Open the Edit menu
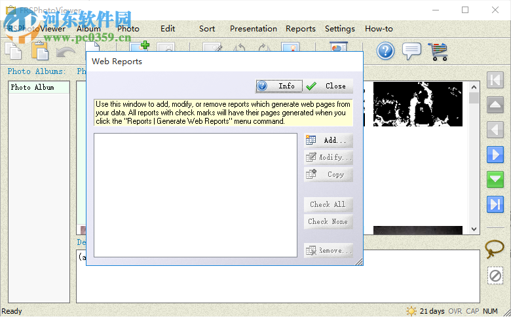This screenshot has height=317, width=511. click(x=168, y=29)
